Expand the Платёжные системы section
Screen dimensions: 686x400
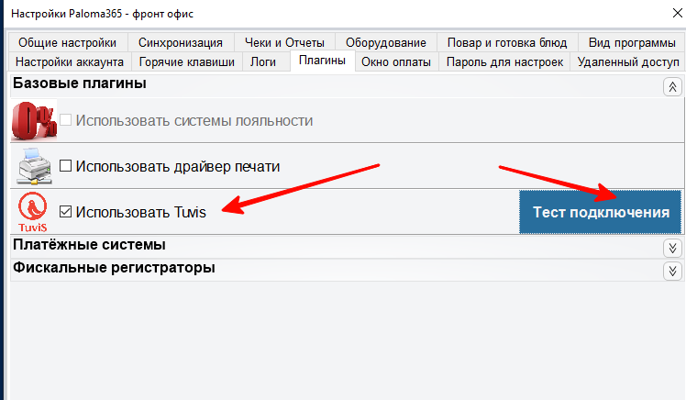tap(672, 248)
